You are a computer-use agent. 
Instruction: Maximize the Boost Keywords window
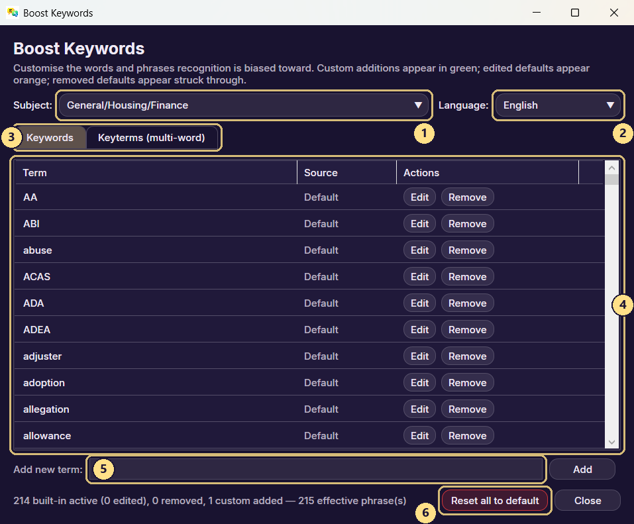(x=574, y=13)
